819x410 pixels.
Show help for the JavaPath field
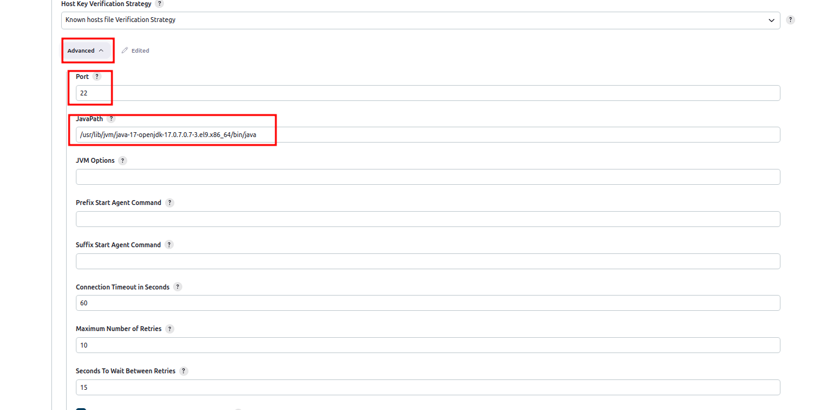pyautogui.click(x=111, y=119)
